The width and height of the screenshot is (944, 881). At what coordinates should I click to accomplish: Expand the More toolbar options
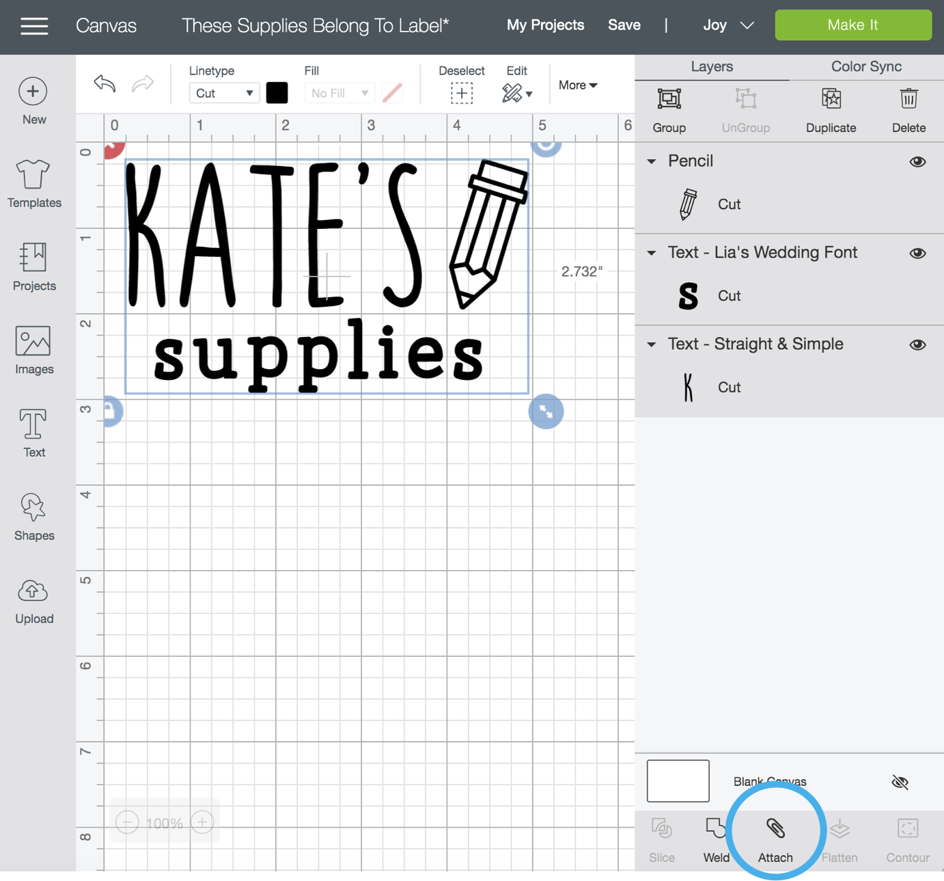point(578,85)
